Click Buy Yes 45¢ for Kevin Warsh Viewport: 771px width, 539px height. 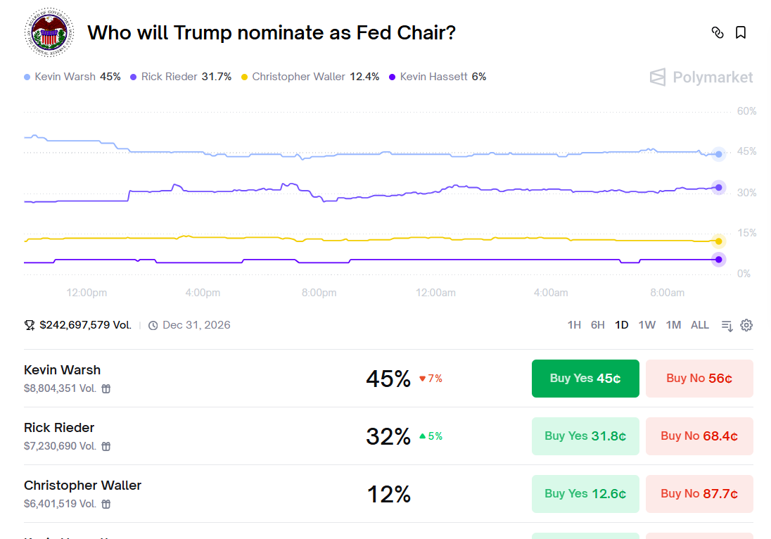pyautogui.click(x=585, y=378)
